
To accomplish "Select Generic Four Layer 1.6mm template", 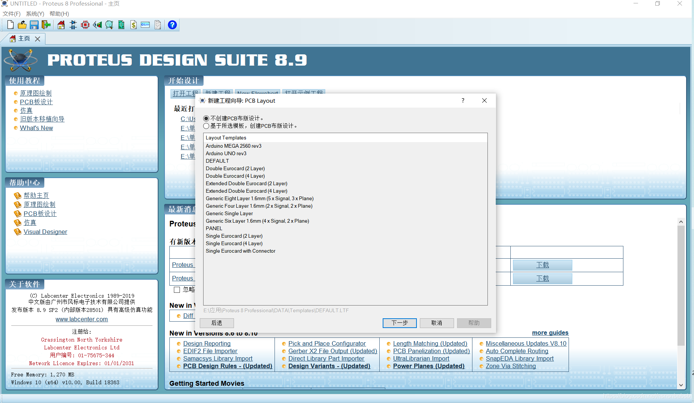I will click(345, 206).
